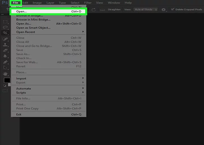Image resolution: width=204 pixels, height=145 pixels.
Task: Open the Type menu
Action: point(62,3)
